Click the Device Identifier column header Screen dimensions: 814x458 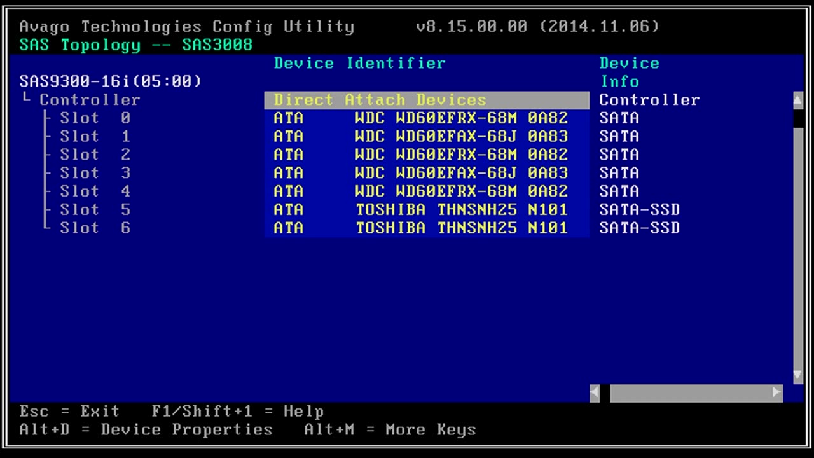360,63
